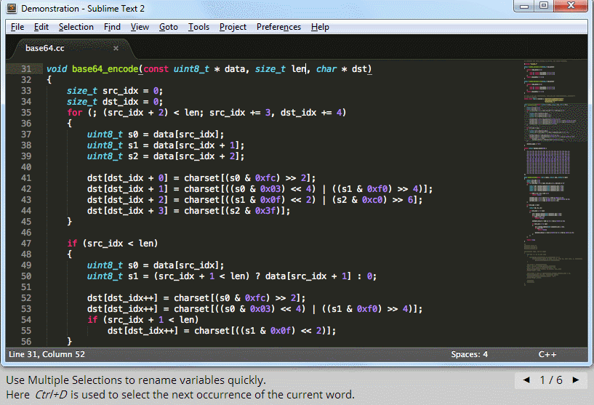
Task: Click the Sublime Text app icon in title bar
Action: tap(12, 8)
